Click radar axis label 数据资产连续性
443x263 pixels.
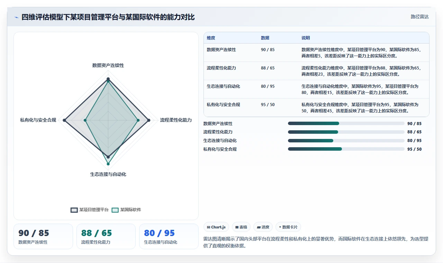tap(108, 65)
